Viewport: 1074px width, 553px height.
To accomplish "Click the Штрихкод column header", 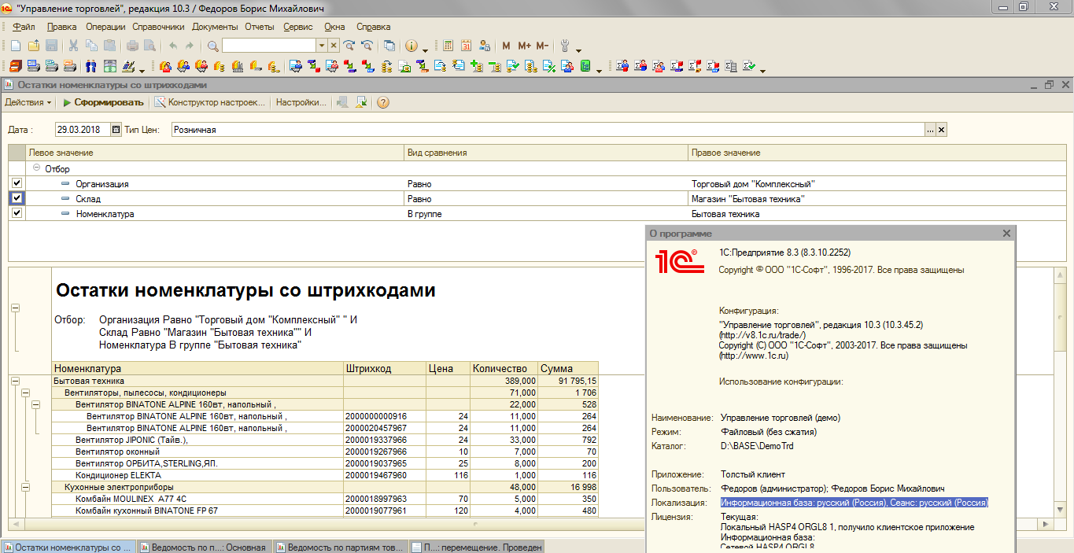I will click(385, 368).
